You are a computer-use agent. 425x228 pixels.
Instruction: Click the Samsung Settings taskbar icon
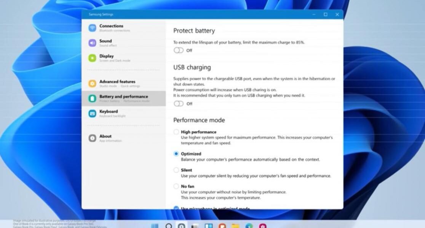pos(182,226)
